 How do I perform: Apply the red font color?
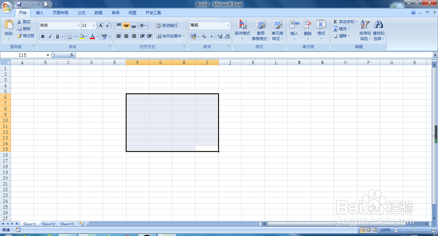tap(93, 37)
